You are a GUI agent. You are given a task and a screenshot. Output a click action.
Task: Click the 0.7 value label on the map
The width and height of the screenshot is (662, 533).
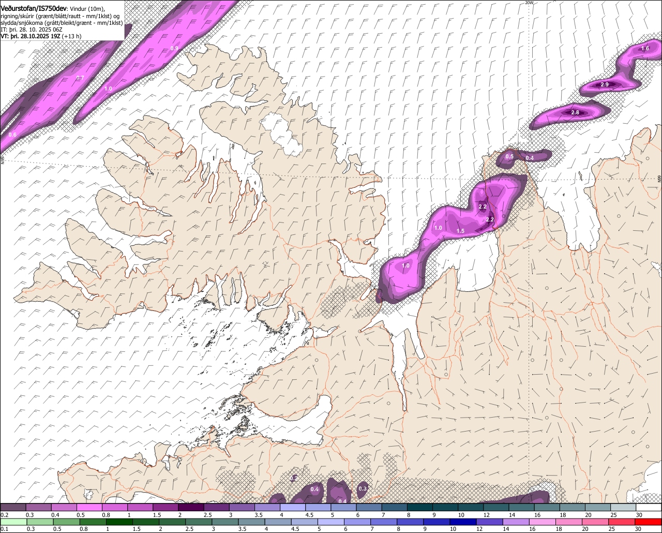pyautogui.click(x=80, y=78)
